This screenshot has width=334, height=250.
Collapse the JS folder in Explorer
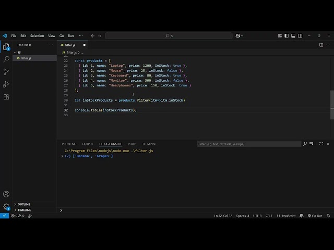15,52
